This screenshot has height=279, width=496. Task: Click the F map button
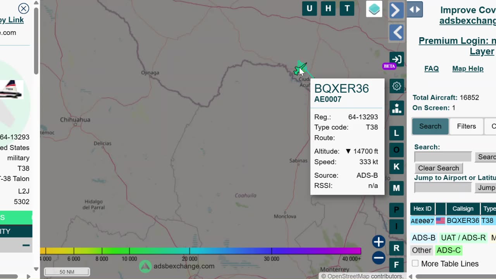396,265
